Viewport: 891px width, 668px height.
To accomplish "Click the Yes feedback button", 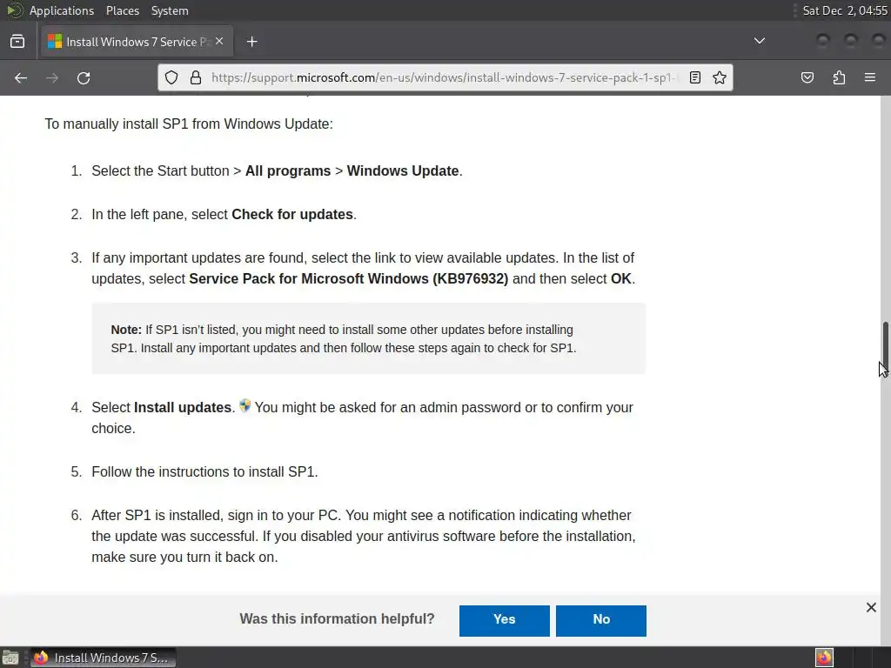I will 504,620.
